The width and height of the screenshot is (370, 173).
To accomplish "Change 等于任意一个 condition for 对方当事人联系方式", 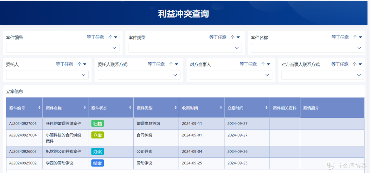I will [x=347, y=64].
